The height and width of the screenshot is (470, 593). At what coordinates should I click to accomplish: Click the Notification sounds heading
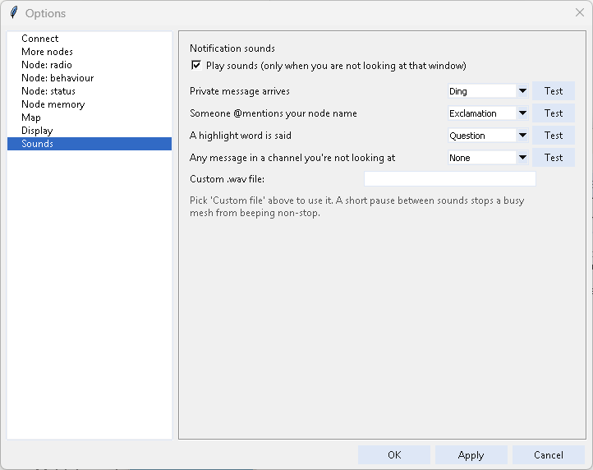[232, 48]
